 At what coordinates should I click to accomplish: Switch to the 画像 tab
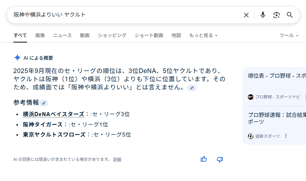point(40,35)
